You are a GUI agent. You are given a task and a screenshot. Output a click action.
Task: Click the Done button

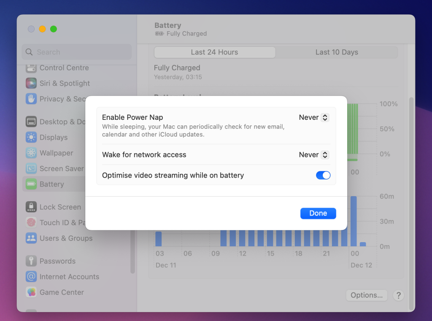[318, 213]
